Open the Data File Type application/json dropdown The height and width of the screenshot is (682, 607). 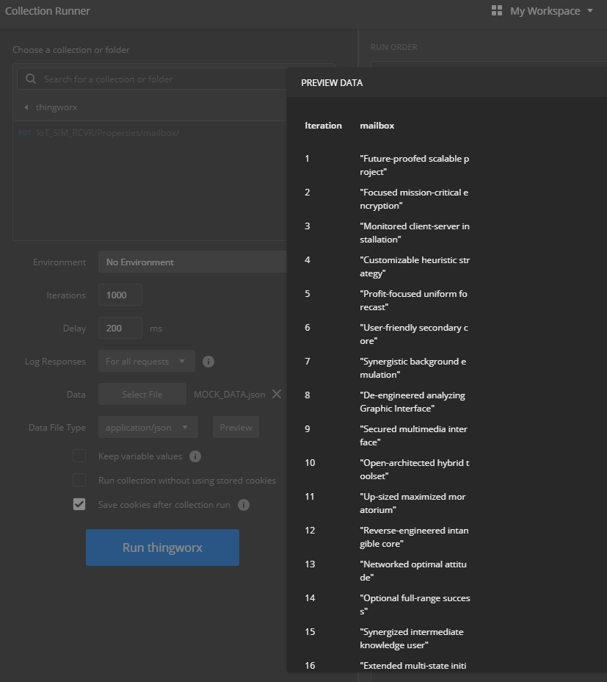click(x=148, y=427)
